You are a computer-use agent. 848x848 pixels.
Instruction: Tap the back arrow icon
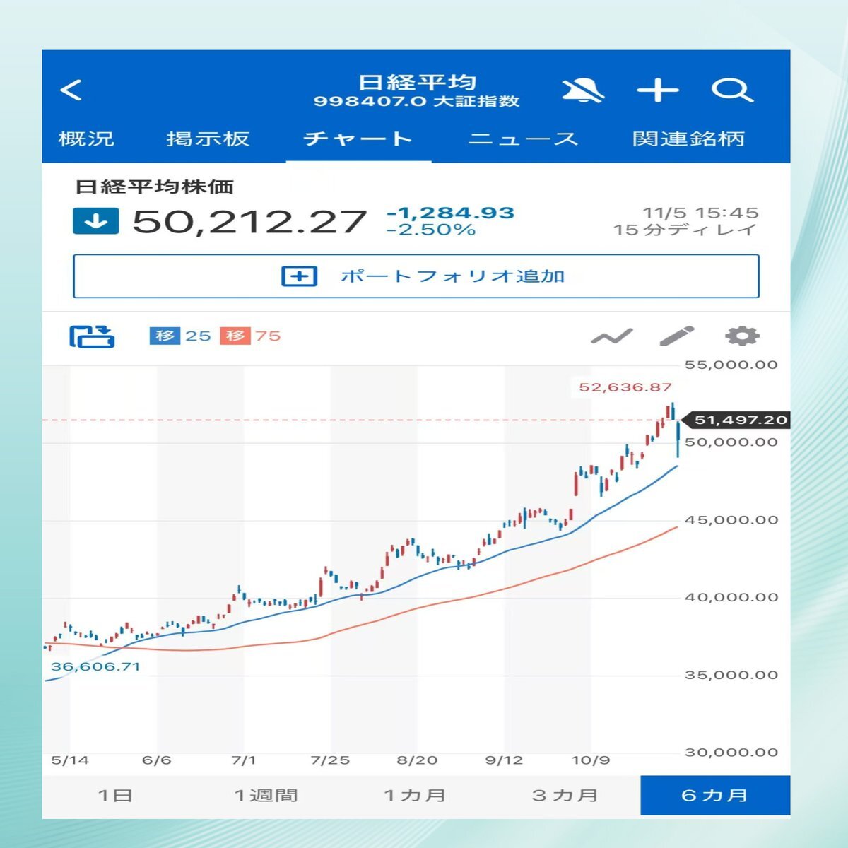71,90
